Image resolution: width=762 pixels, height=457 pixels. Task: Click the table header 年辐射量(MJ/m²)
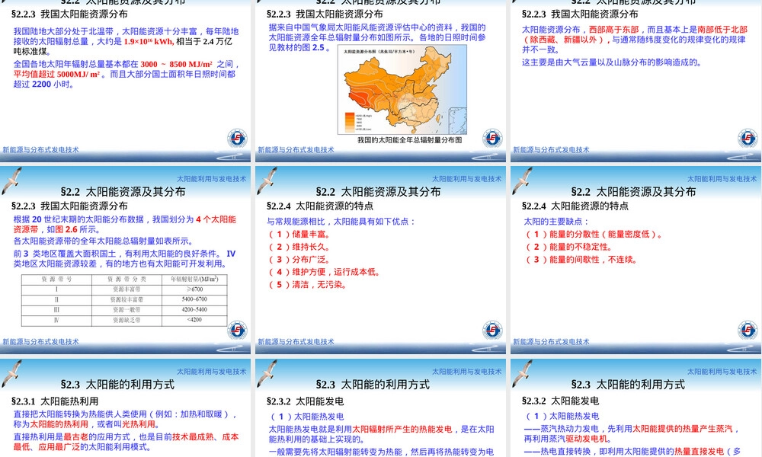pyautogui.click(x=194, y=280)
